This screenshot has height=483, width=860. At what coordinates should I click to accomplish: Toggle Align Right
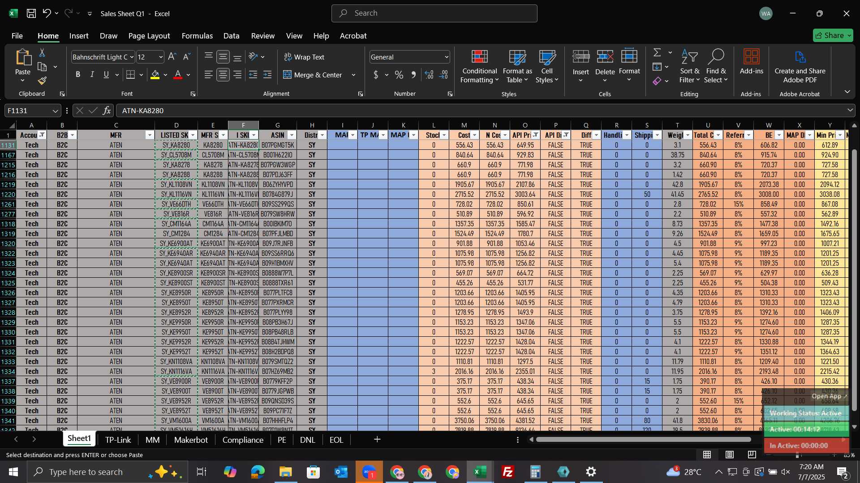tap(237, 75)
